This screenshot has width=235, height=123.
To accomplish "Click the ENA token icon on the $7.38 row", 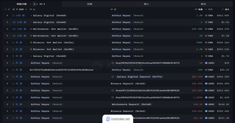I will tap(206, 36).
